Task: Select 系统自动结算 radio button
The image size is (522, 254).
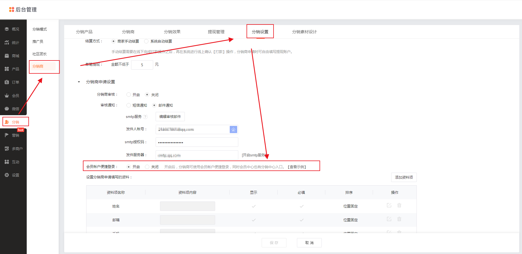Action: pos(146,41)
